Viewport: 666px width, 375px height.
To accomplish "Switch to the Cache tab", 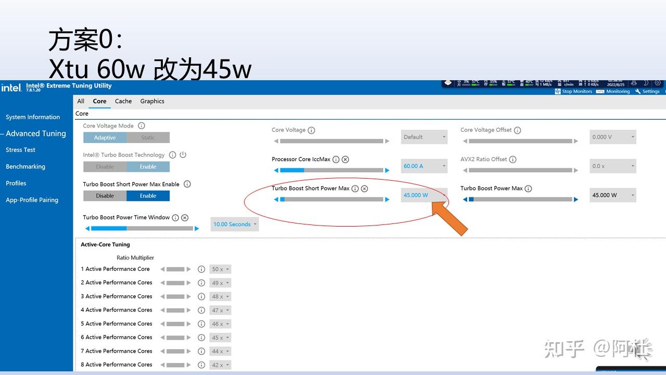I will coord(123,101).
